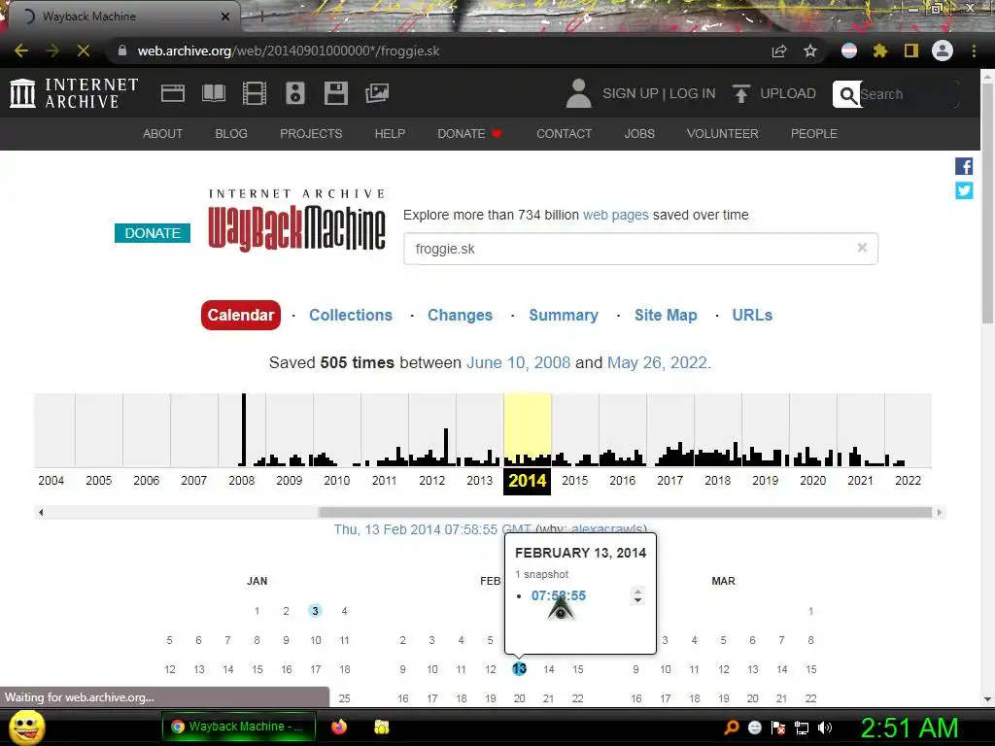Viewport: 995px width, 746px height.
Task: Click the Upload arrow icon
Action: tap(740, 93)
